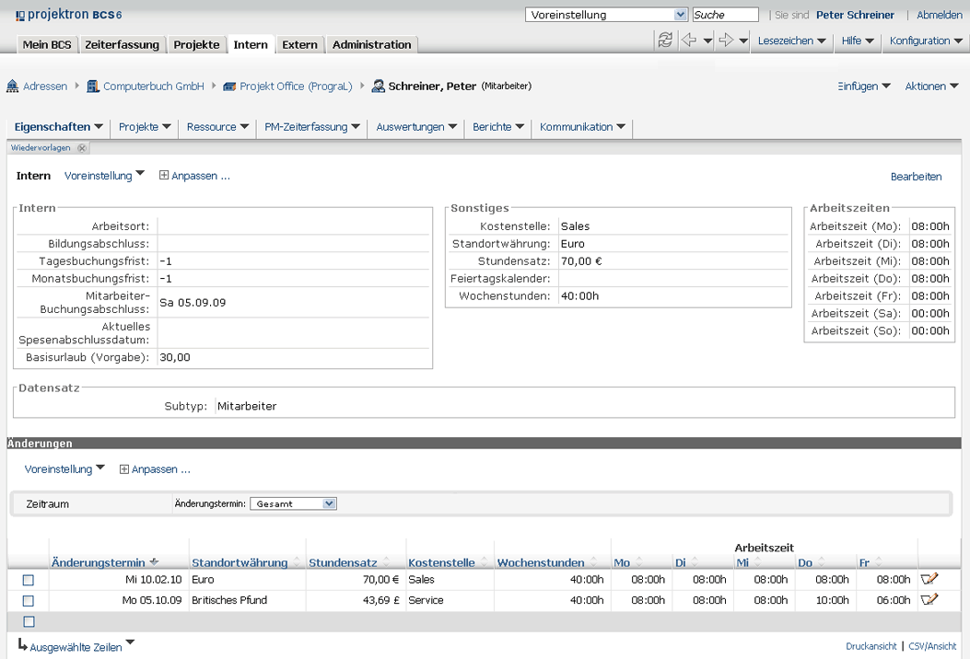Viewport: 970px width, 659px height.
Task: Switch to the Zeiterfassung tab
Action: tap(122, 44)
